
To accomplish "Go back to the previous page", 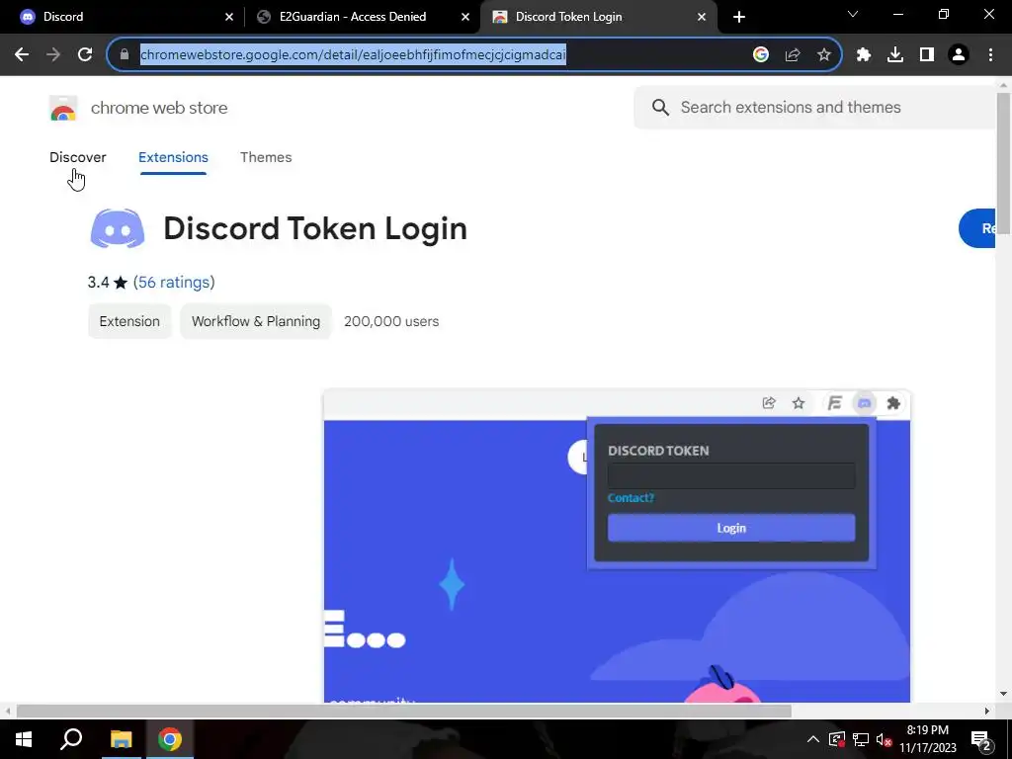I will pos(22,55).
